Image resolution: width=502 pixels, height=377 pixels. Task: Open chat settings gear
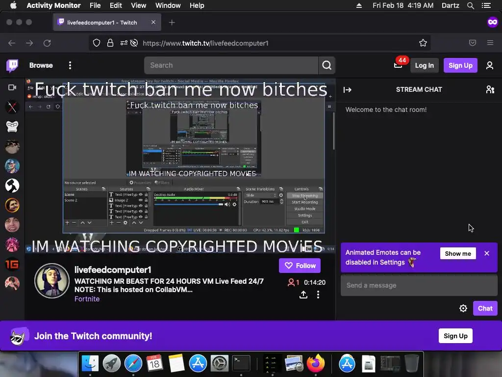(x=463, y=308)
